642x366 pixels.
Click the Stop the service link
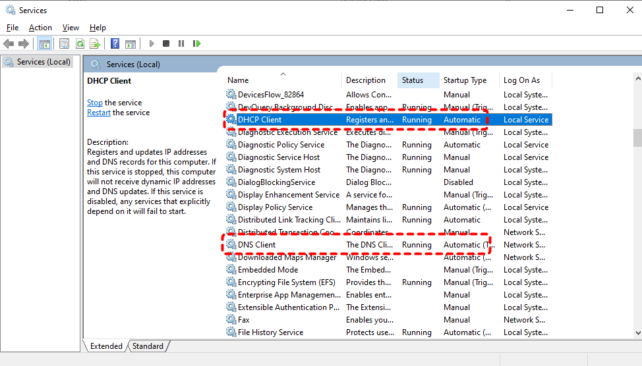coord(95,103)
